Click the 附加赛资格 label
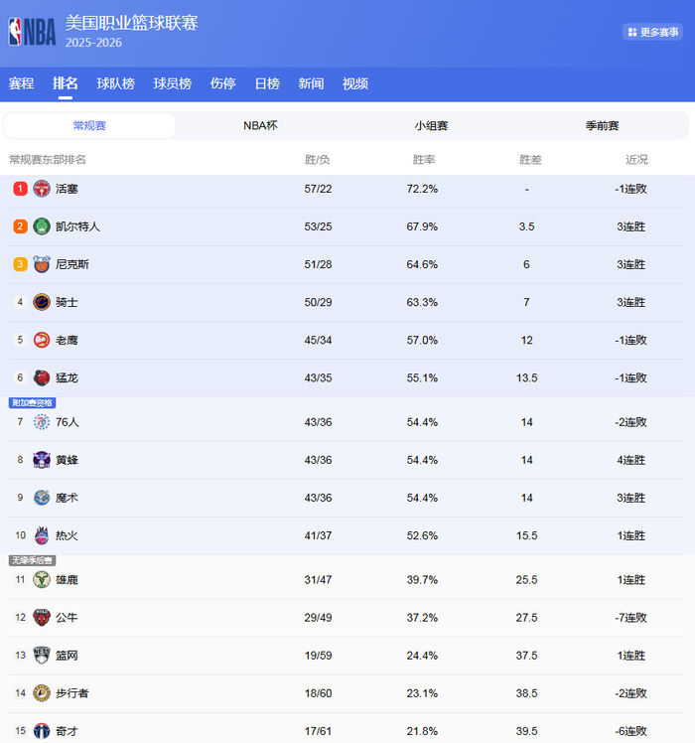The width and height of the screenshot is (695, 743). point(32,402)
